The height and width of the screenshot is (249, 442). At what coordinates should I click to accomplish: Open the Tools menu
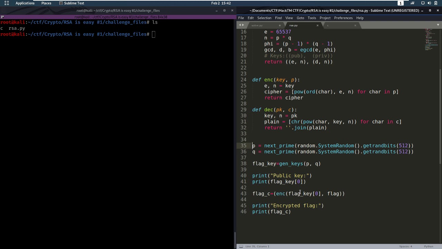[312, 18]
